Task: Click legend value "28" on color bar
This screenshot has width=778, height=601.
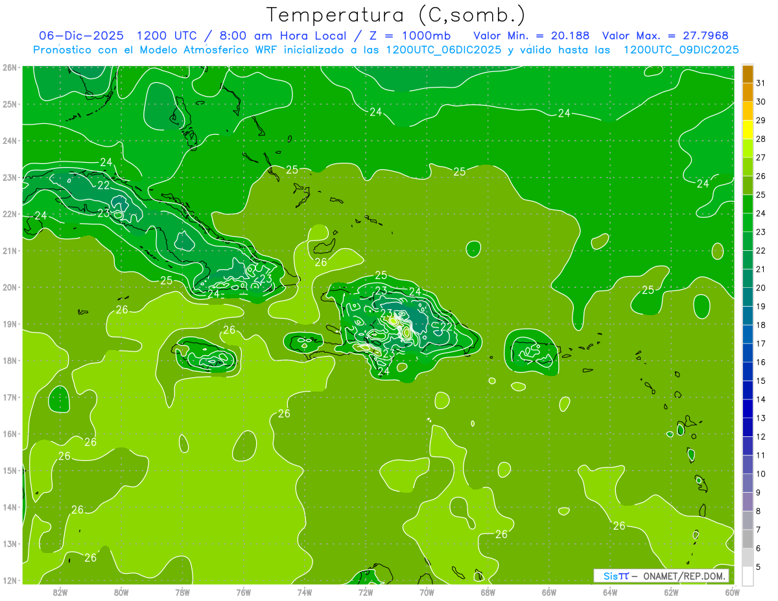Action: (x=761, y=139)
